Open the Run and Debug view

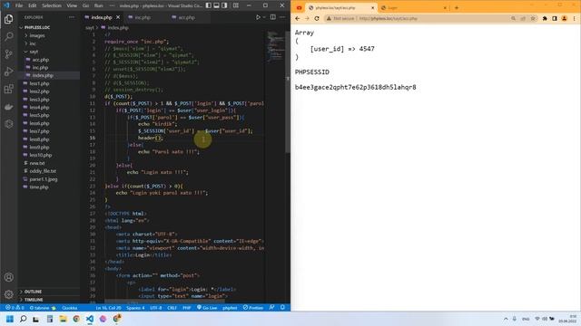pyautogui.click(x=8, y=72)
